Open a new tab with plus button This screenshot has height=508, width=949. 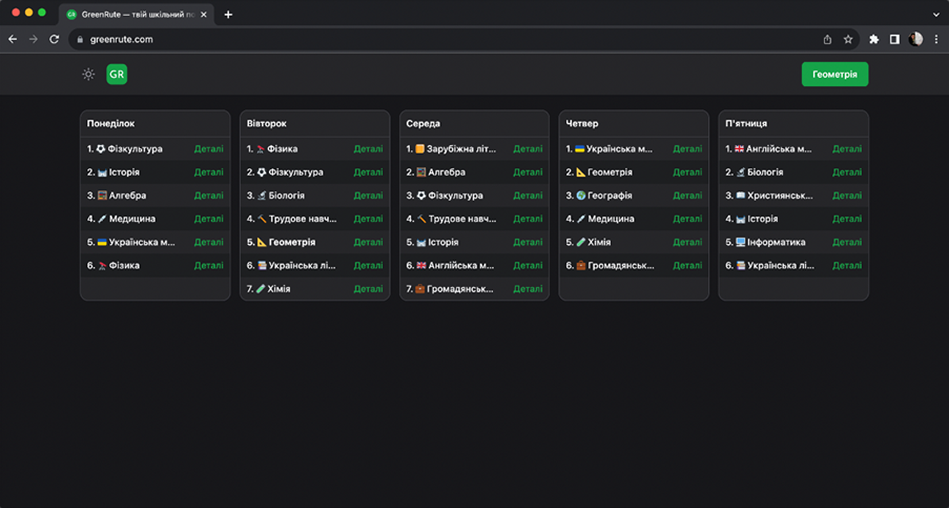click(x=228, y=14)
